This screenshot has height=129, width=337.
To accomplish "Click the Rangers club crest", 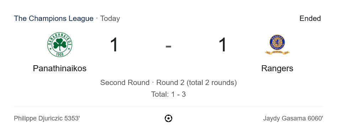I will pyautogui.click(x=277, y=45).
